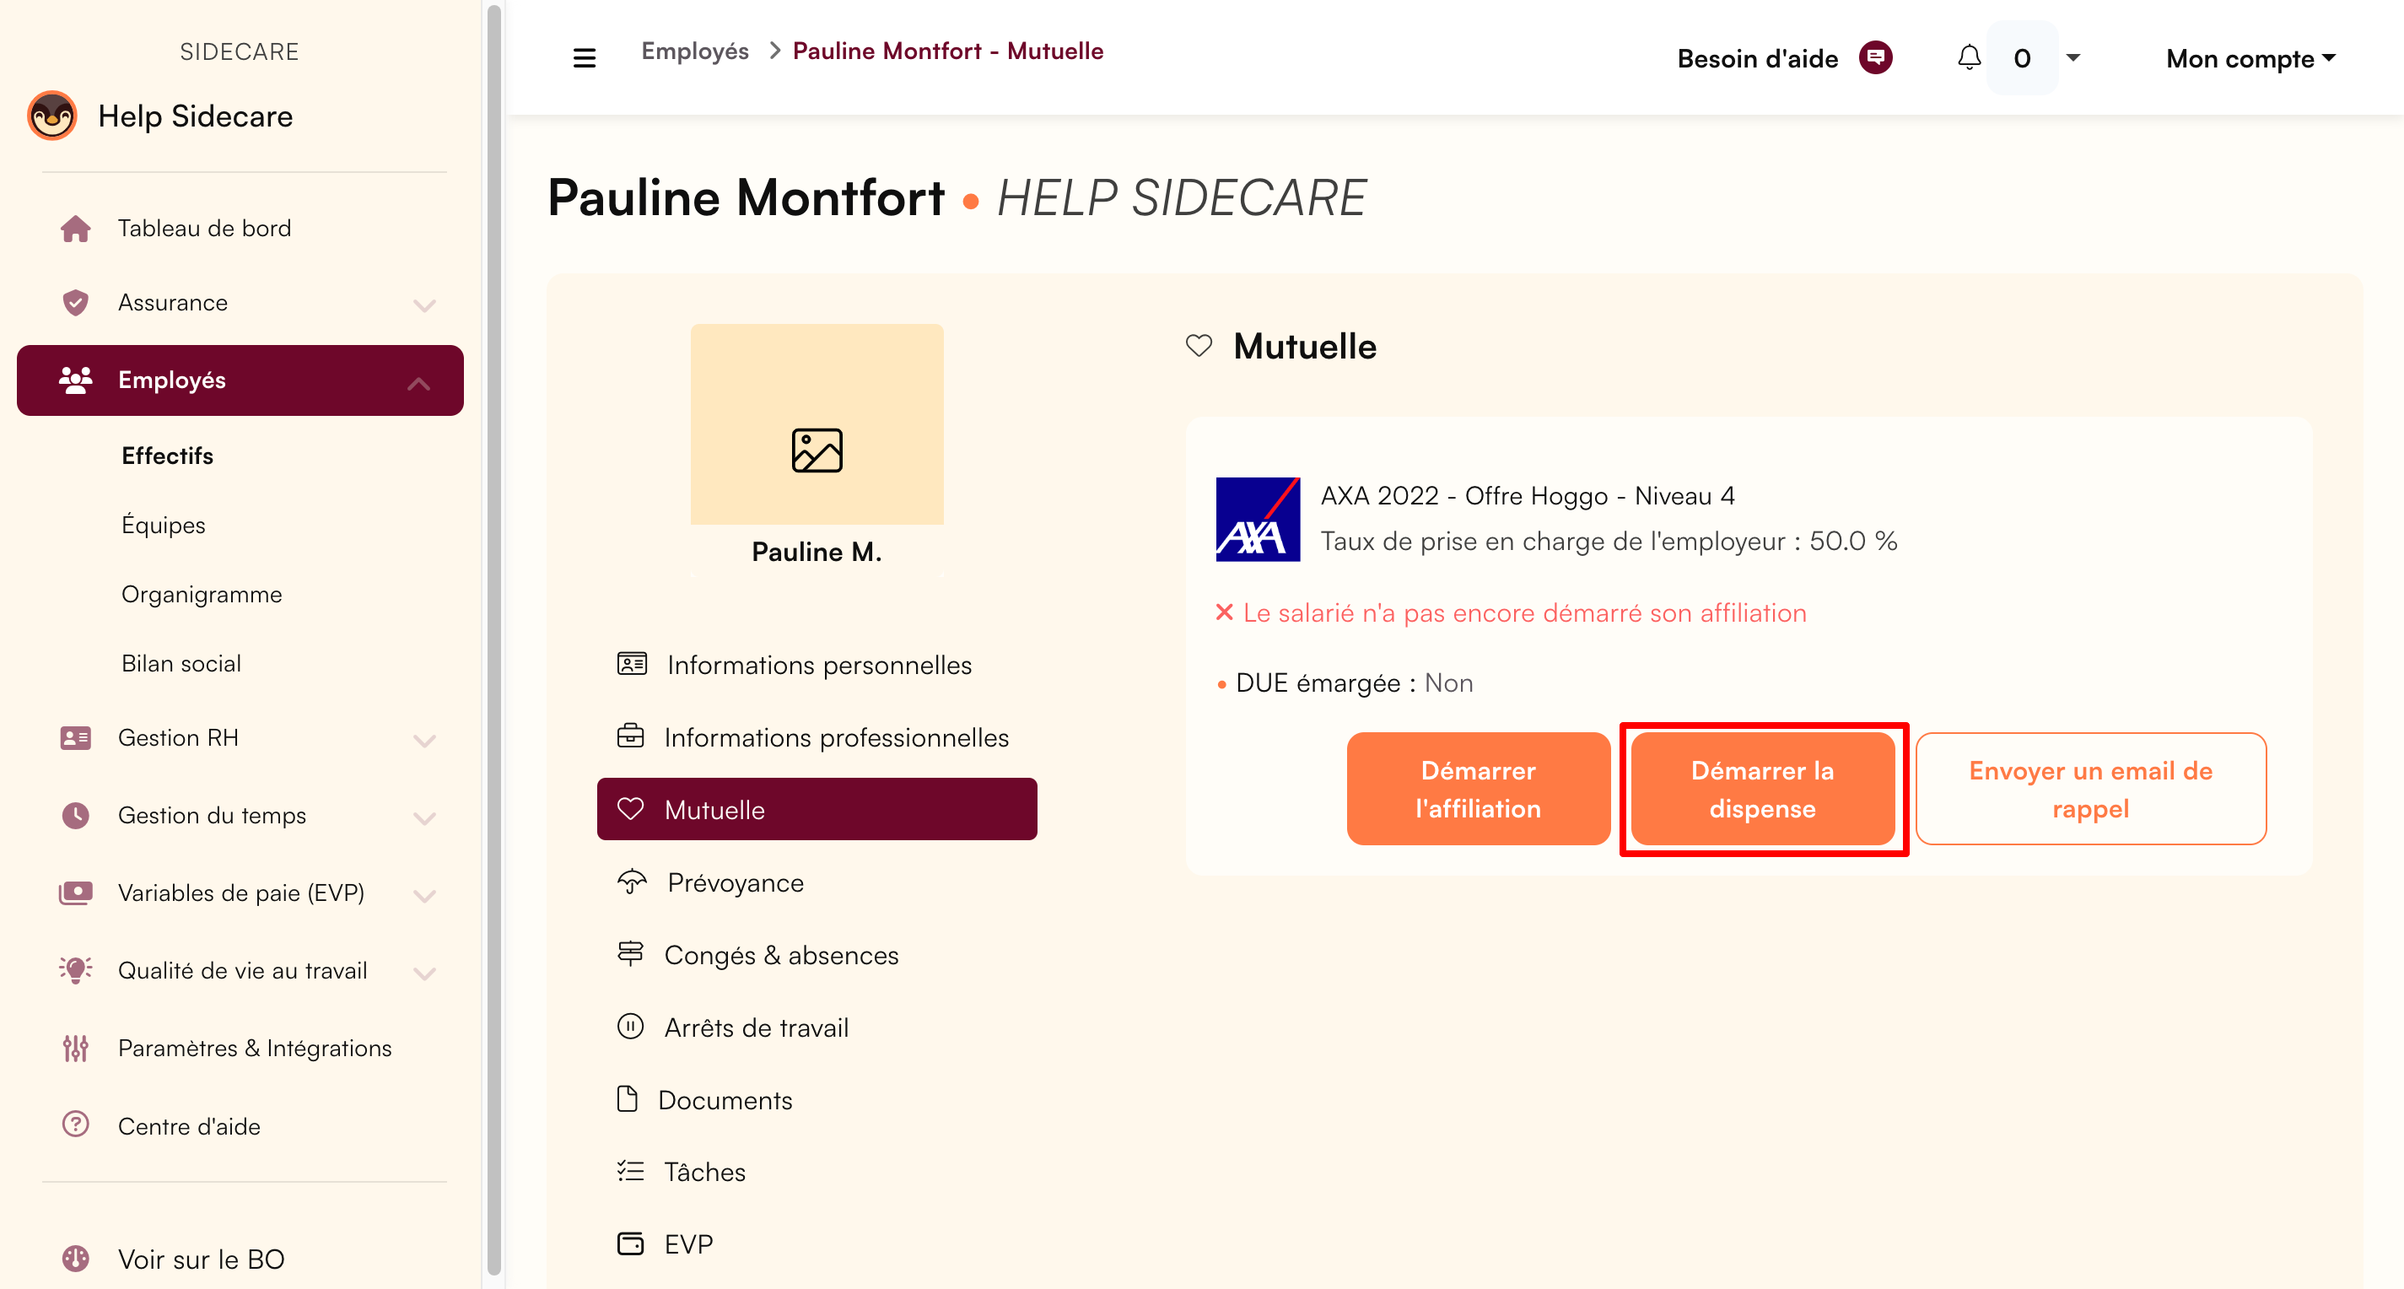2404x1289 pixels.
Task: Open Paramètres & Intégrations sliders icon
Action: coord(76,1047)
